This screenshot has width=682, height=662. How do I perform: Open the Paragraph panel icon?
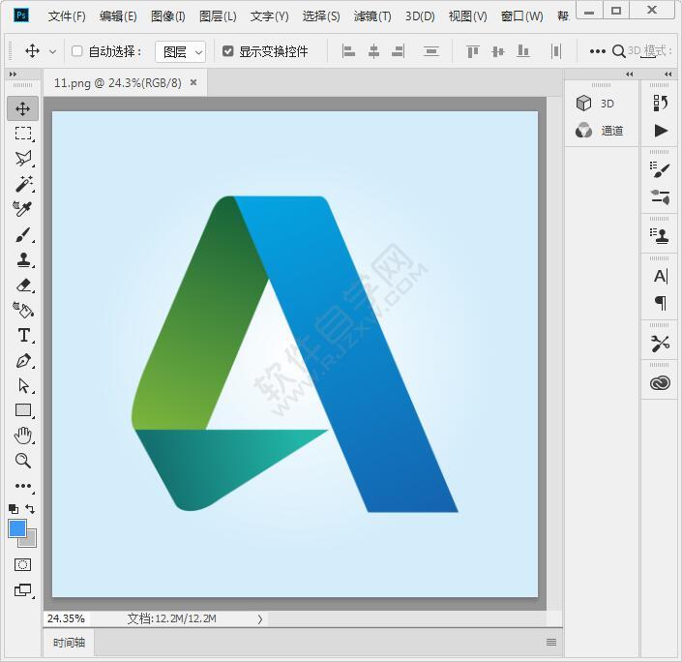(660, 303)
